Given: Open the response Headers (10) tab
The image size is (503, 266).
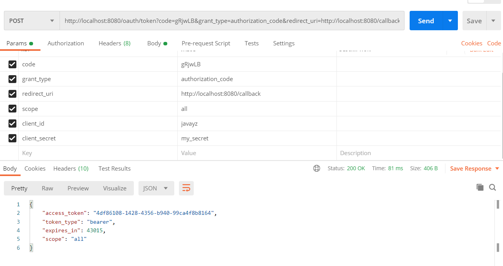Looking at the screenshot, I should pyautogui.click(x=71, y=168).
